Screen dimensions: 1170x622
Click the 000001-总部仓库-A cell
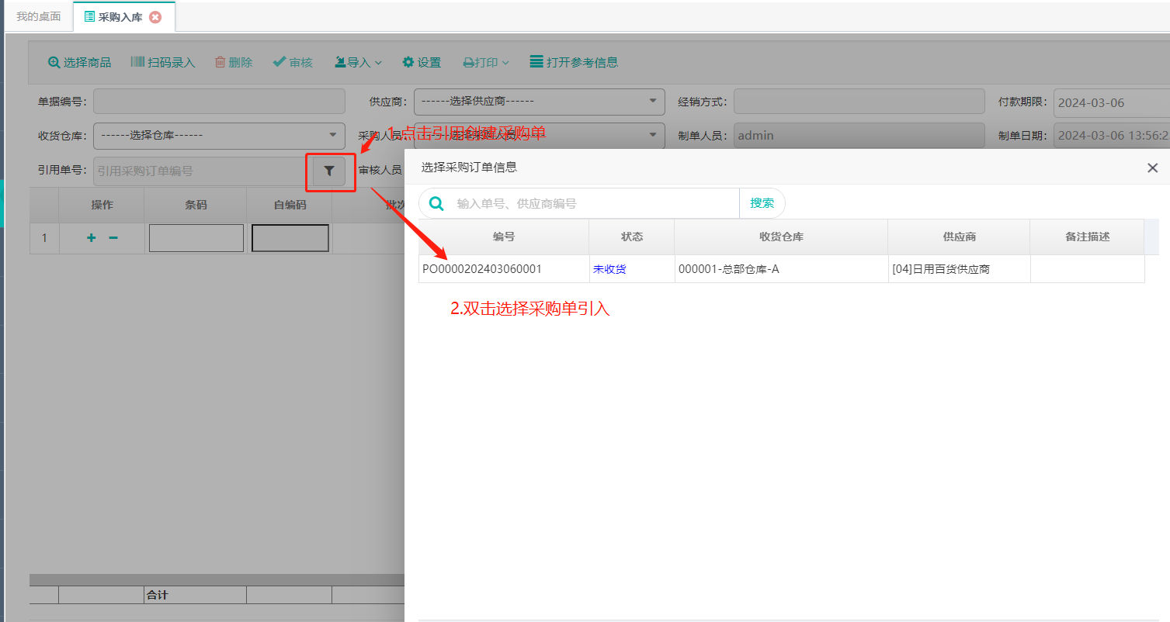point(781,269)
